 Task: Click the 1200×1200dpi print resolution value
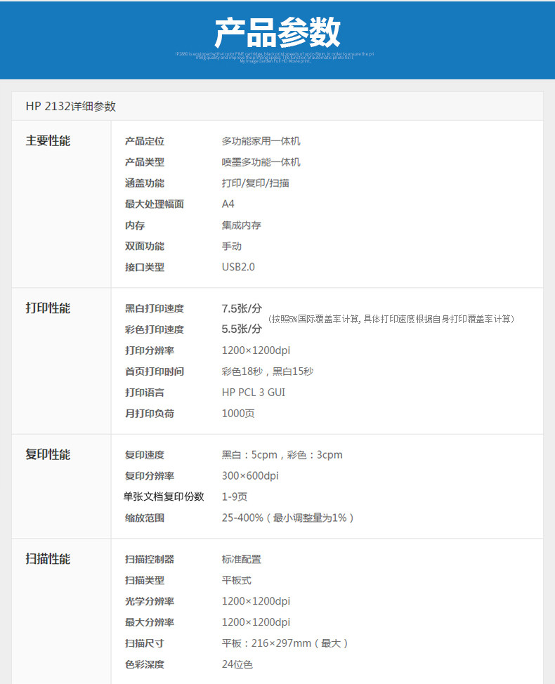tap(256, 350)
